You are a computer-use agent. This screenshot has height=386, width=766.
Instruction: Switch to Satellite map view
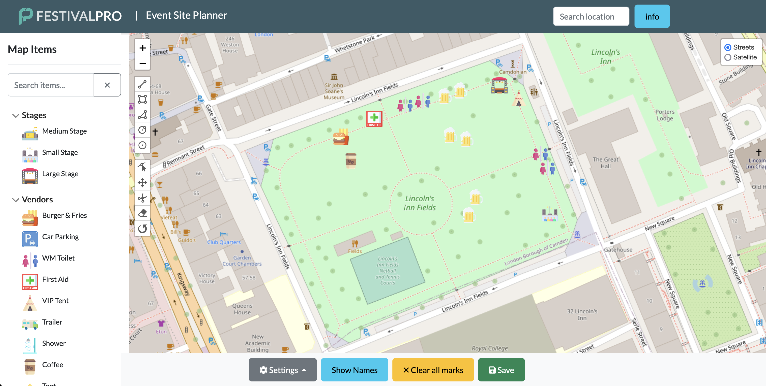coord(728,57)
